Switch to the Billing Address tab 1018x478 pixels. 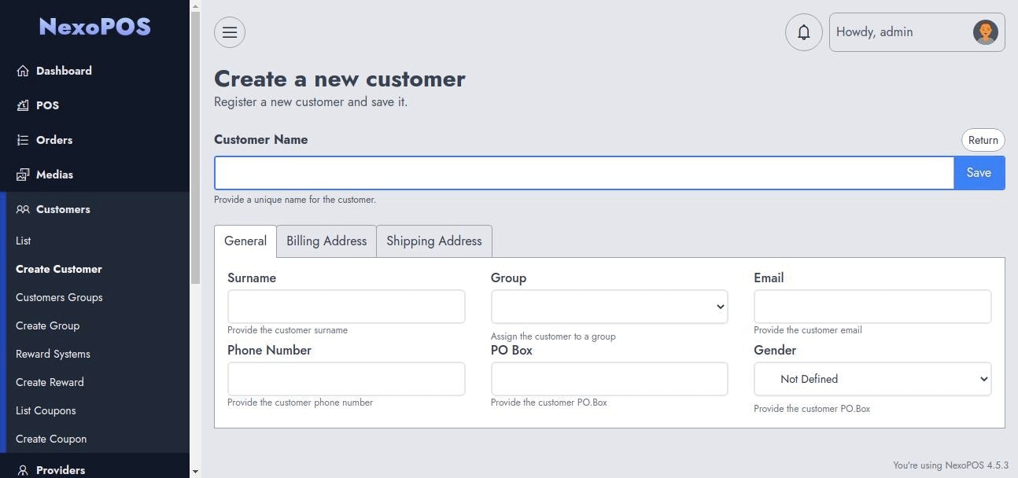click(x=326, y=241)
